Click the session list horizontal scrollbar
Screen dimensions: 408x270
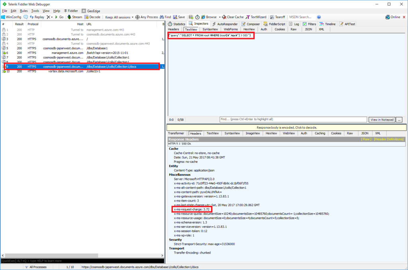pos(51,255)
